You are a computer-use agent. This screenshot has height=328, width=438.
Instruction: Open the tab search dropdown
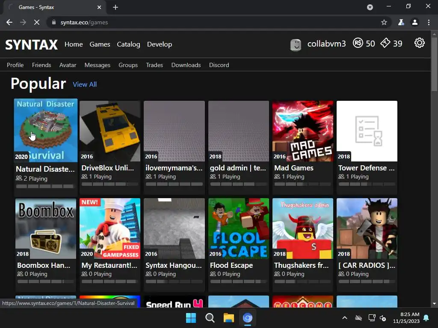(370, 7)
